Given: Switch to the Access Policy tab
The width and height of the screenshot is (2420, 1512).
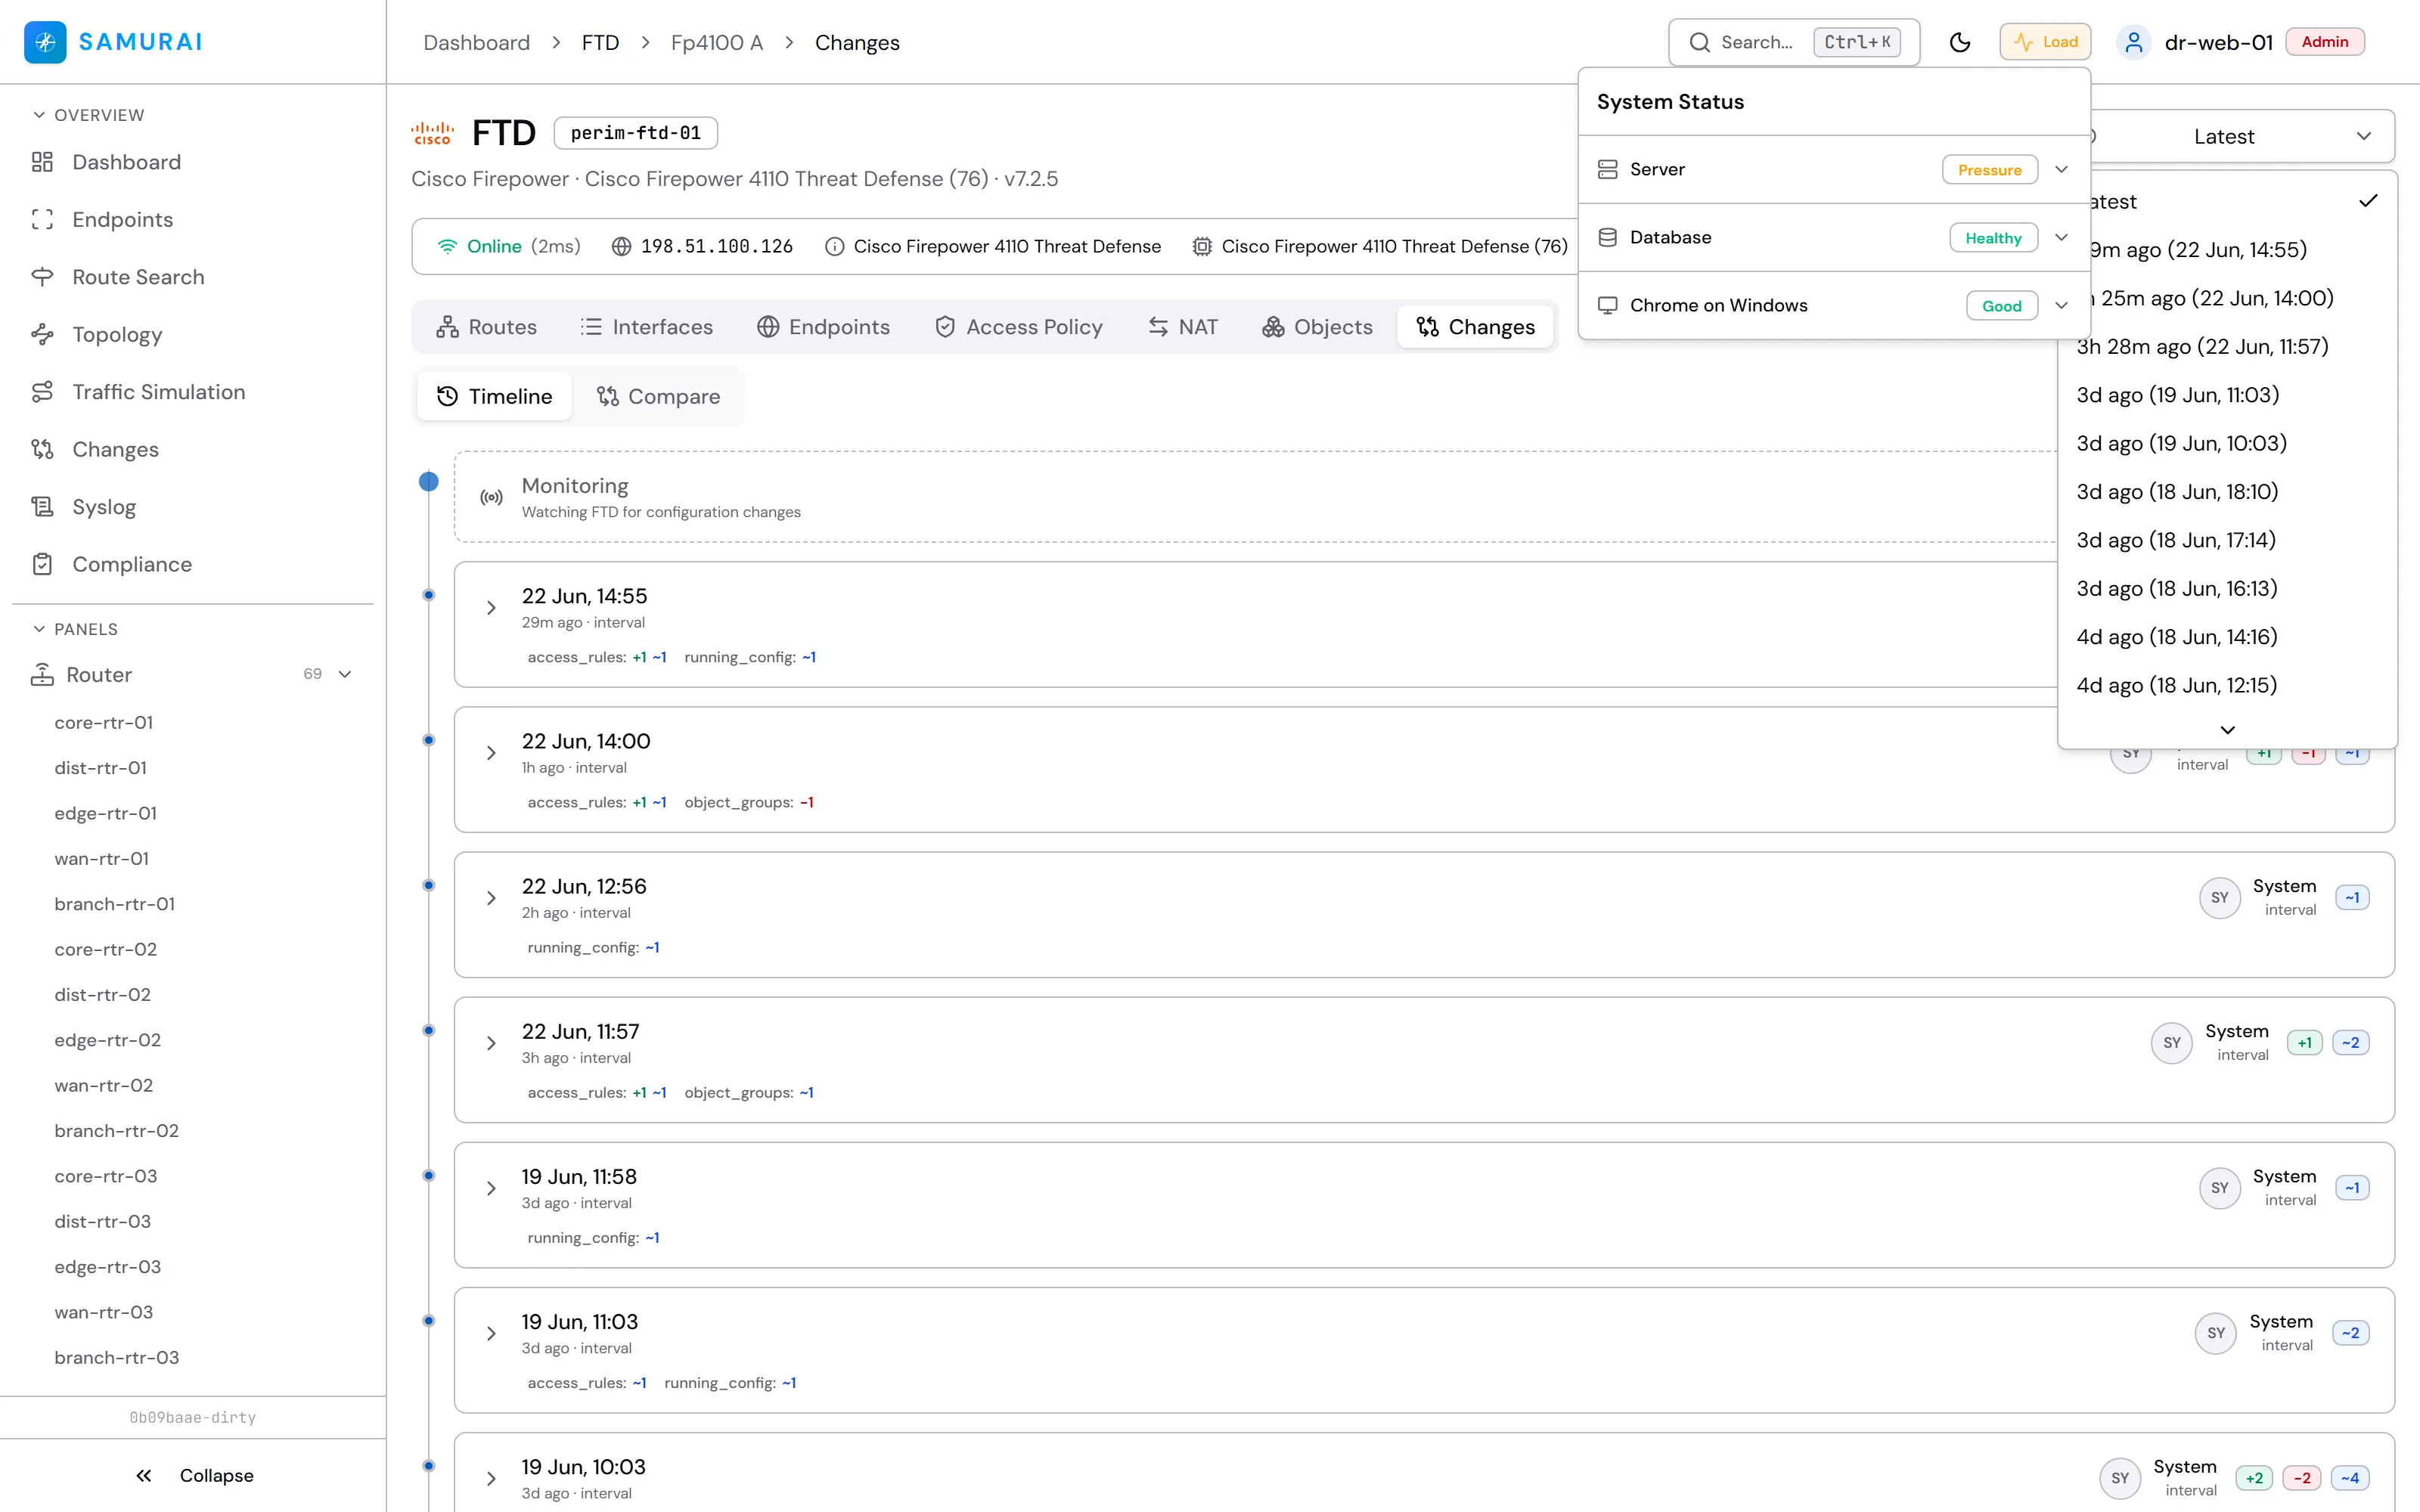Looking at the screenshot, I should pos(1018,327).
